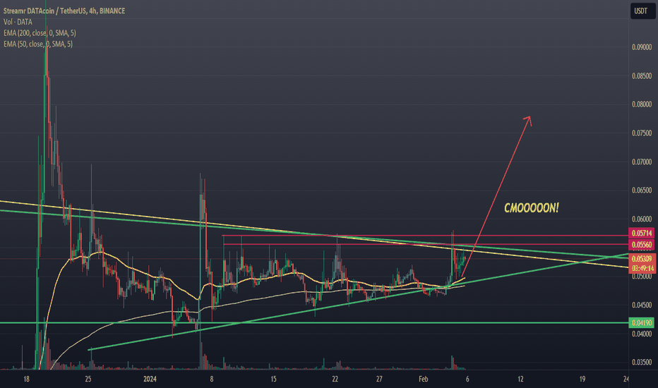Click the 25 date label on time axis

(88, 380)
